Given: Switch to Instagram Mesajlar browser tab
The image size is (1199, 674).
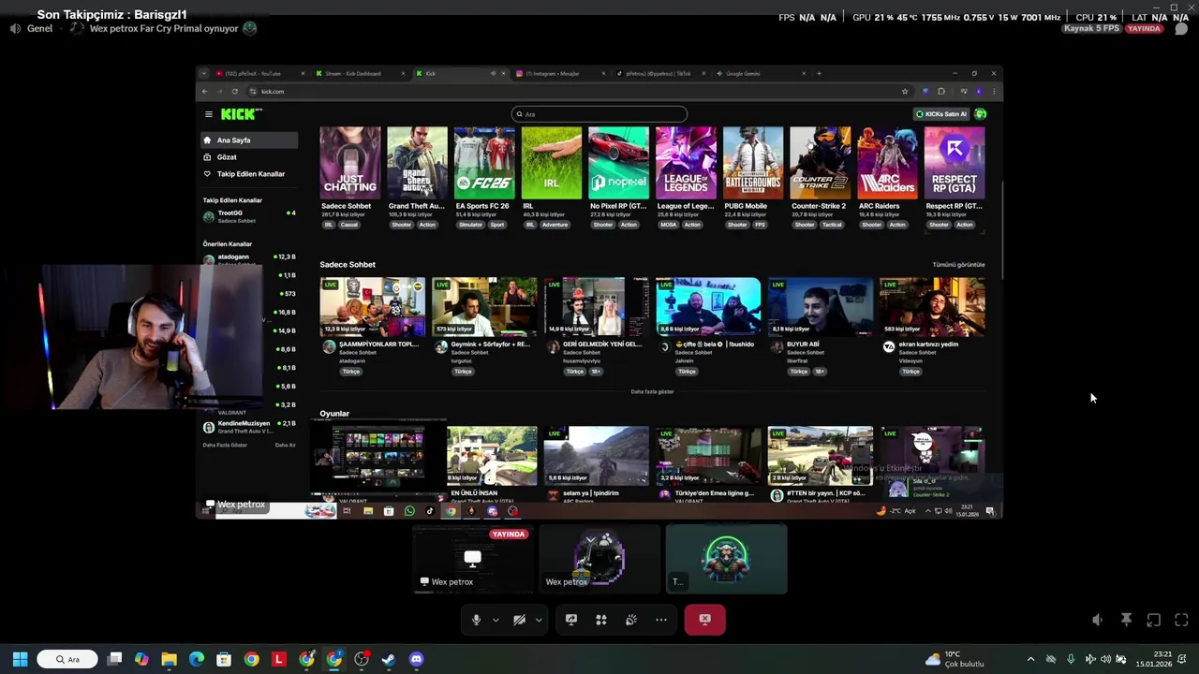Looking at the screenshot, I should 560,74.
